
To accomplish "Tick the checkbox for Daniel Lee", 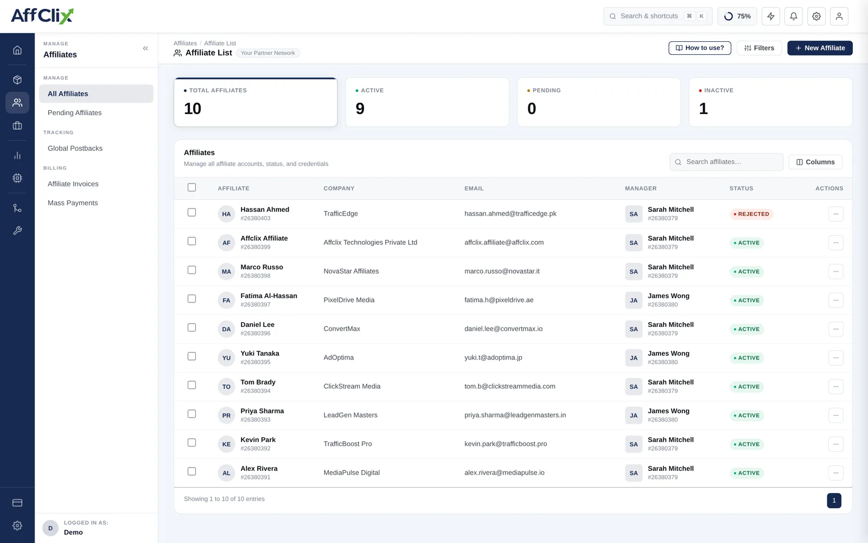I will (x=192, y=327).
